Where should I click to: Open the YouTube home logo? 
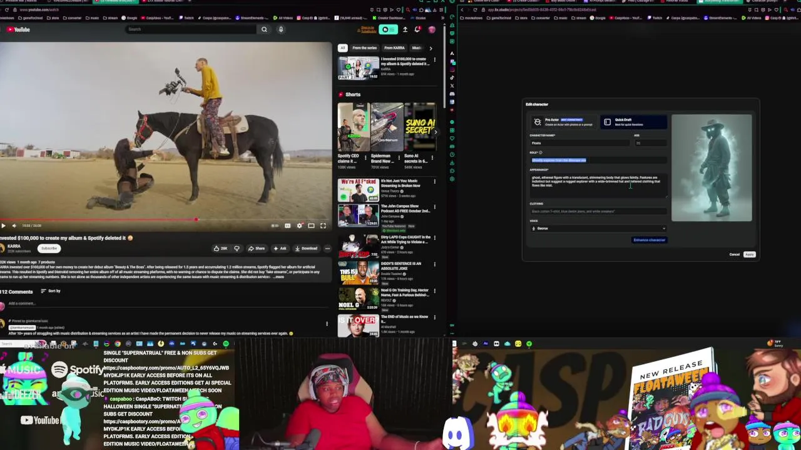19,29
